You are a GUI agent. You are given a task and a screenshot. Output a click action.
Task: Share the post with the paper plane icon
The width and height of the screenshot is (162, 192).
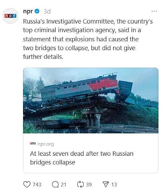pos(106,185)
